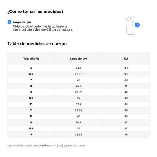Click the 29.35 foot length value
The width and height of the screenshot is (157, 157).
pyautogui.click(x=78, y=110)
